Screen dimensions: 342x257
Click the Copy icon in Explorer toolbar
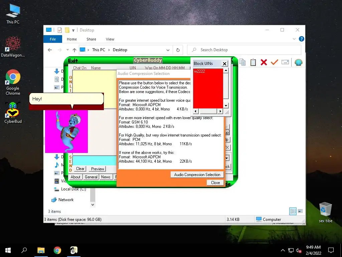click(242, 62)
